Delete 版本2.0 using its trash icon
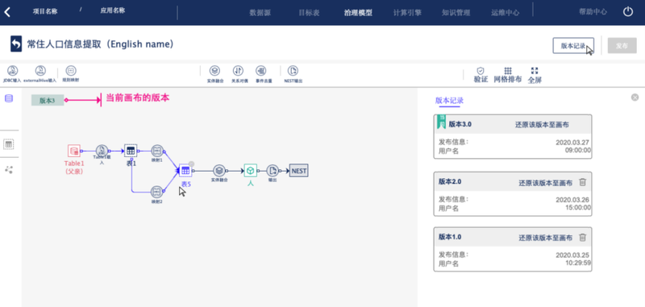Image resolution: width=645 pixels, height=307 pixels. pos(582,182)
